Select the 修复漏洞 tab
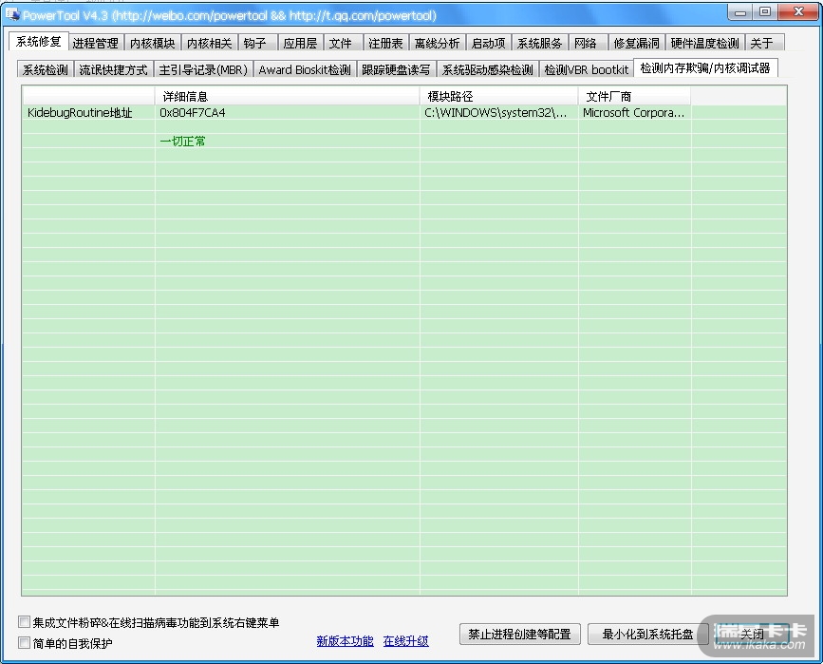The width and height of the screenshot is (823, 664). point(637,43)
